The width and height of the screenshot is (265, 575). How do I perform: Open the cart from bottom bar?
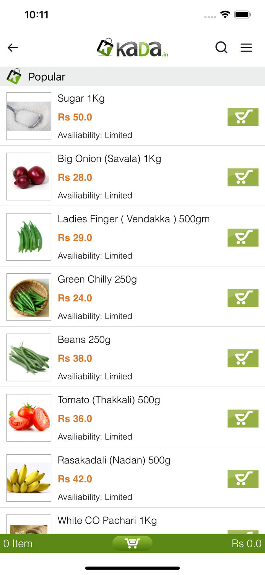click(x=132, y=543)
